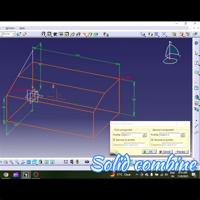Viewport: 200px width, 200px height.
Task: Toggle First component Normal to profile checkbox
Action: coord(114,140)
